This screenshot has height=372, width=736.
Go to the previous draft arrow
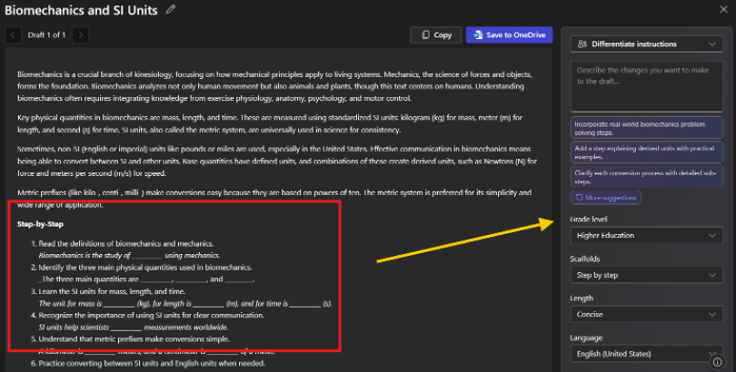coord(14,35)
